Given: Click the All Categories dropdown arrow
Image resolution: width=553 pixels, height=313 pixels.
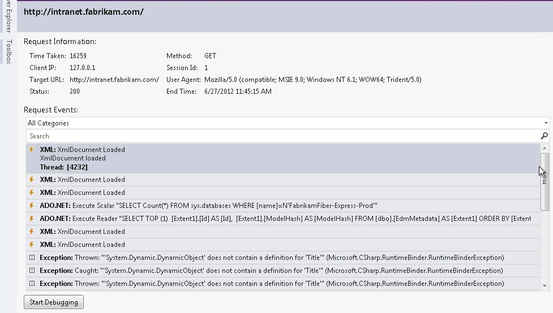Looking at the screenshot, I should (x=546, y=123).
